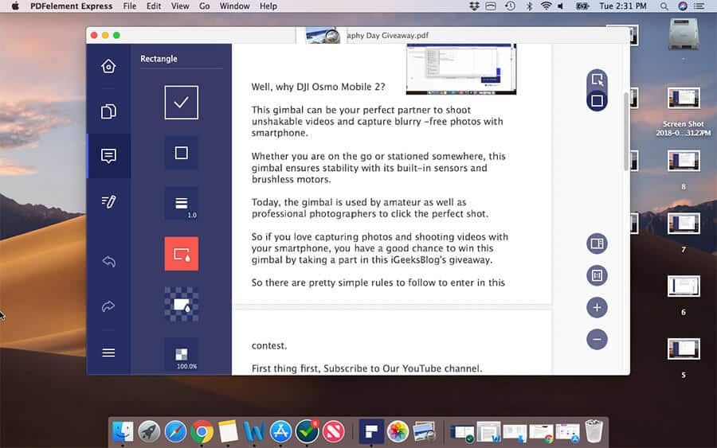Open Spotlight search
This screenshot has width=717, height=448.
pos(664,6)
